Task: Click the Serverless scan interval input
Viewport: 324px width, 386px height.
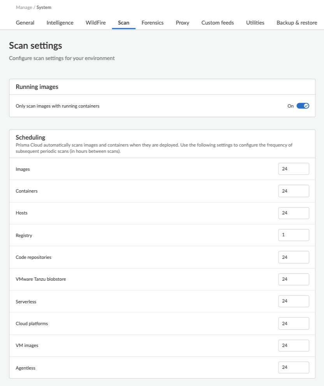Action: (294, 301)
